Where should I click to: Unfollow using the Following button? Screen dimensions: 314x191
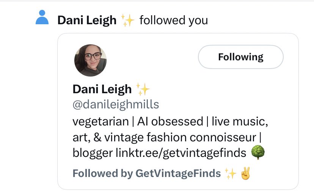240,57
